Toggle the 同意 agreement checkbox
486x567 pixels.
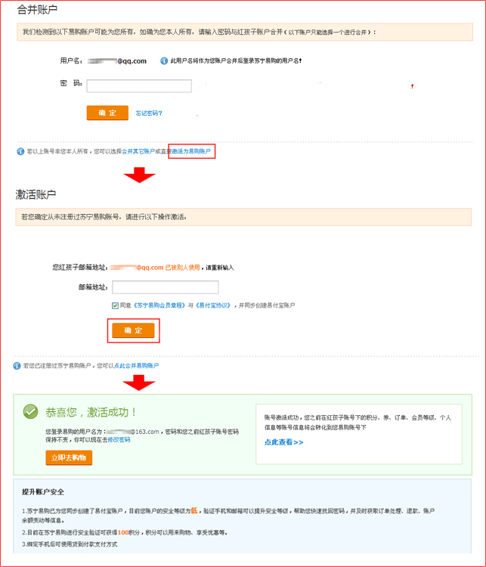[x=115, y=305]
